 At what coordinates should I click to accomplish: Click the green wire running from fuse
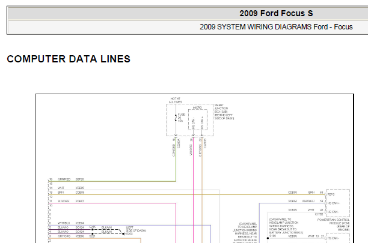tap(176, 159)
